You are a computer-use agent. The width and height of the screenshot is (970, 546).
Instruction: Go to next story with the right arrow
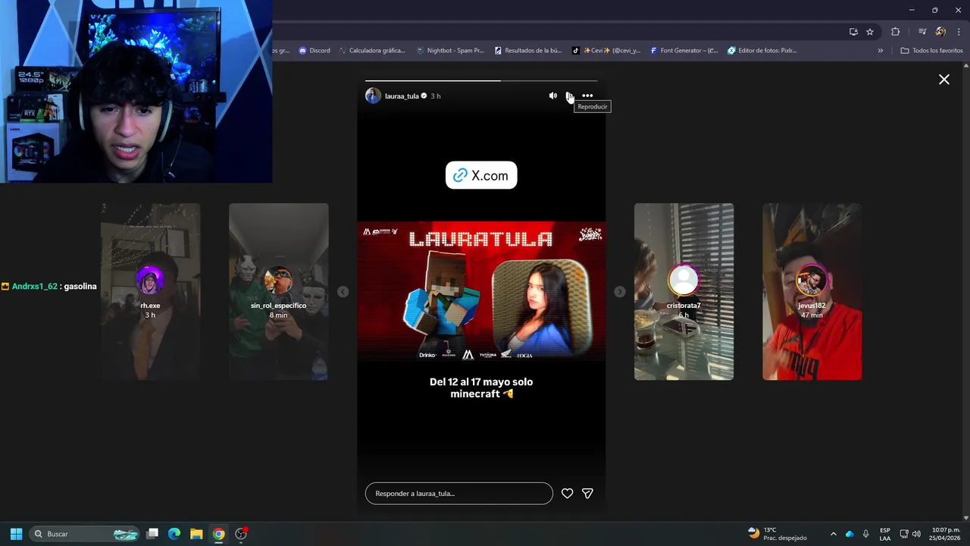[620, 292]
